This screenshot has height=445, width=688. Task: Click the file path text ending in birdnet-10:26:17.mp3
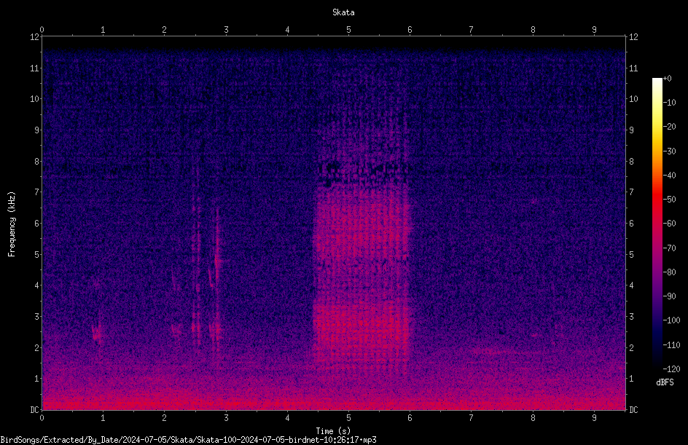[x=188, y=440]
